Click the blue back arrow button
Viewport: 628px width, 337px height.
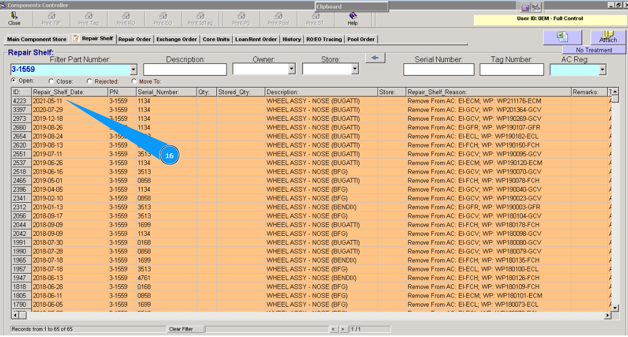tap(375, 58)
